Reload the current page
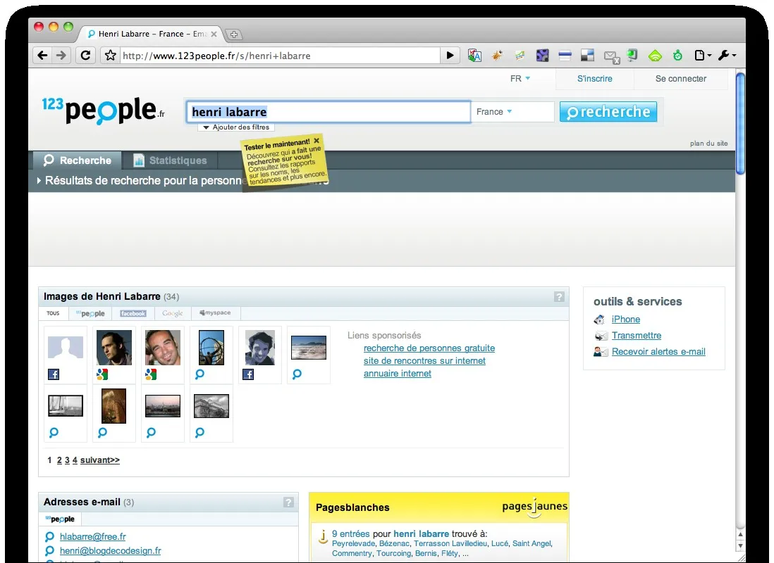This screenshot has width=774, height=563. 85,55
